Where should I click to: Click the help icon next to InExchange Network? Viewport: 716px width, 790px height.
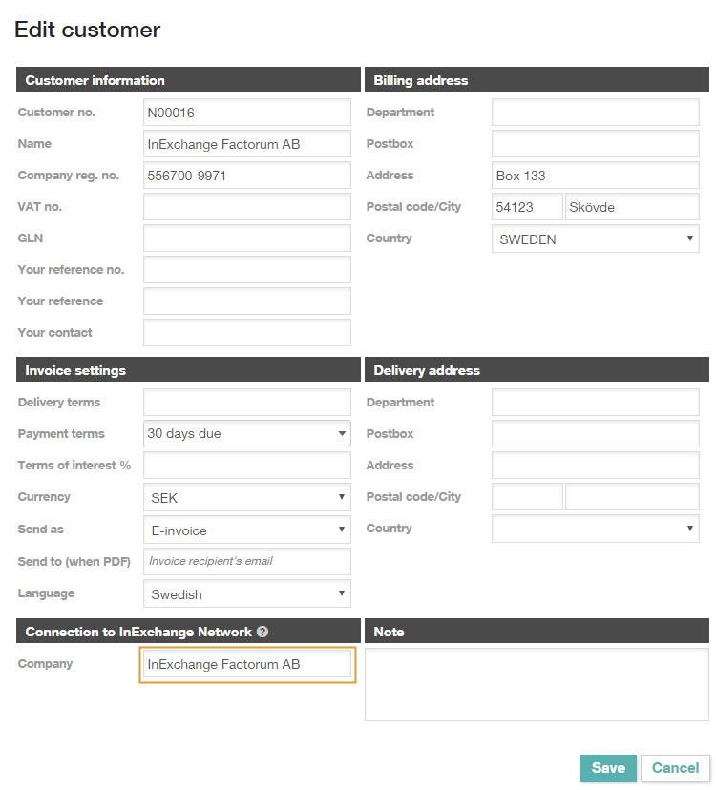tap(263, 632)
